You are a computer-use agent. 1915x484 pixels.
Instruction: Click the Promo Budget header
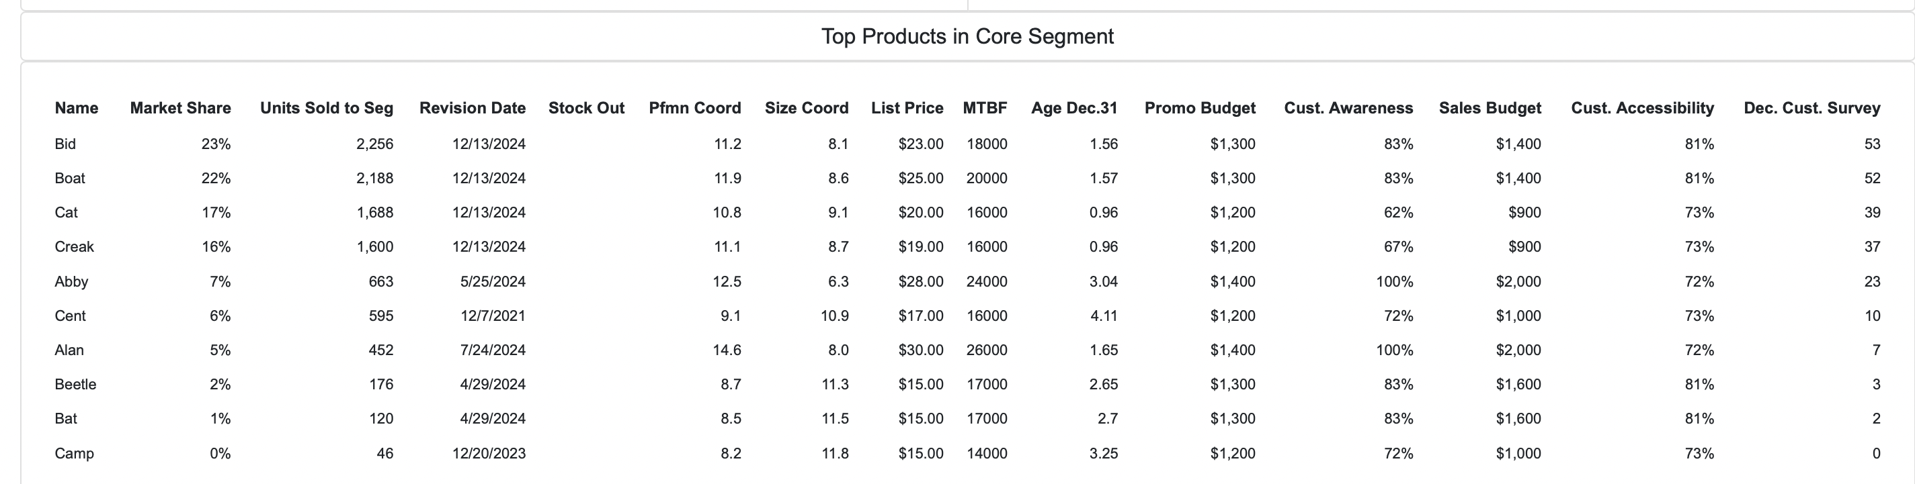pyautogui.click(x=1200, y=108)
